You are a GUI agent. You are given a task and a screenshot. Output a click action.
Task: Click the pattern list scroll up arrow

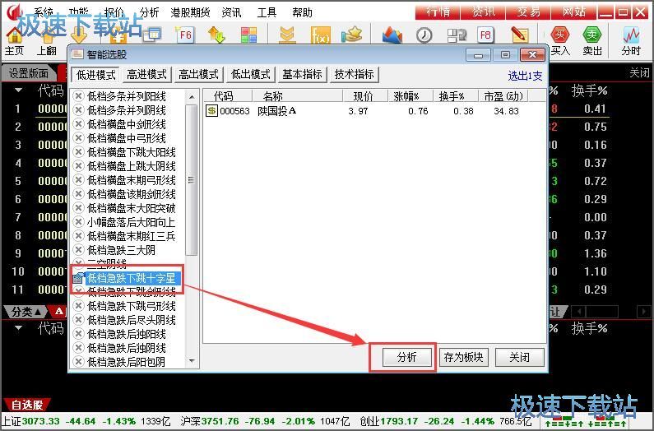coord(192,97)
